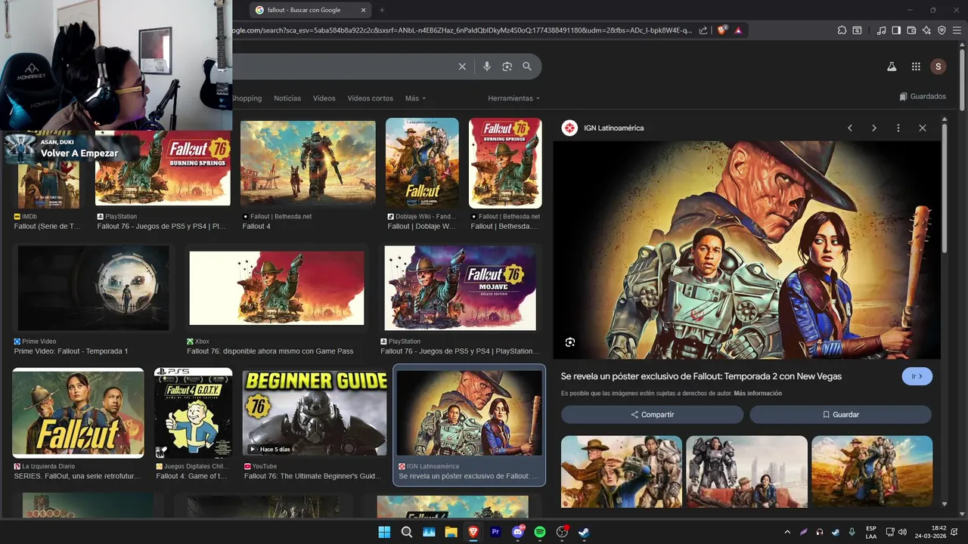Open Discord from the taskbar
Screen dimensions: 968x544
pyautogui.click(x=518, y=532)
